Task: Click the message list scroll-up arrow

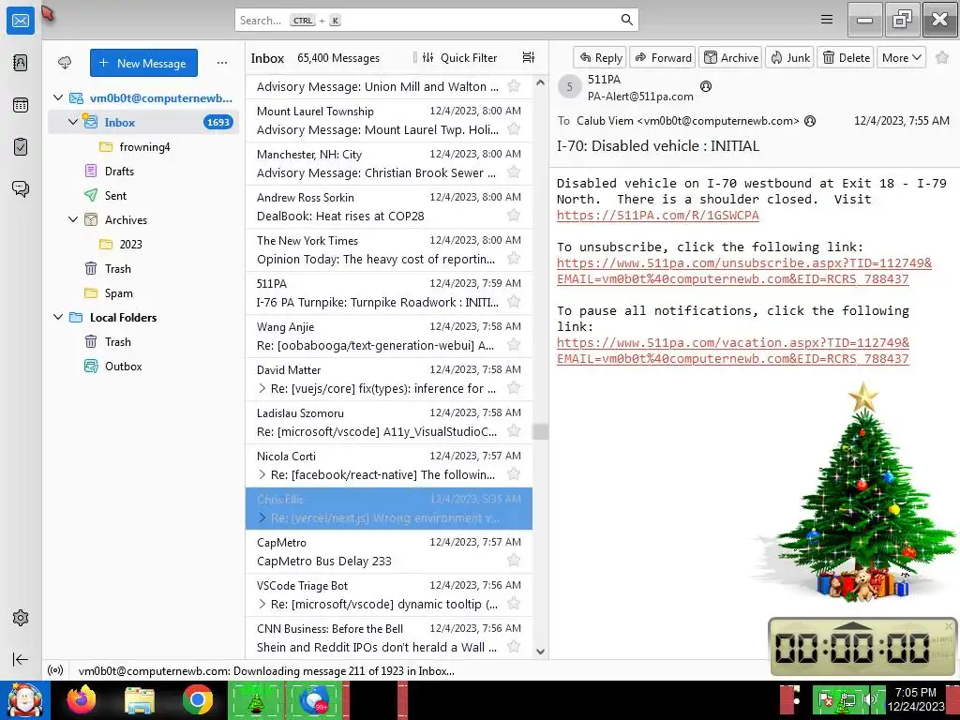Action: coord(540,82)
